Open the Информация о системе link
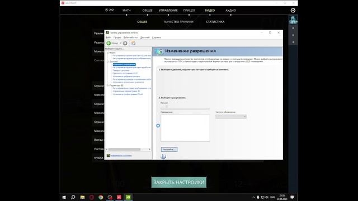The image size is (358, 201). tap(121, 156)
